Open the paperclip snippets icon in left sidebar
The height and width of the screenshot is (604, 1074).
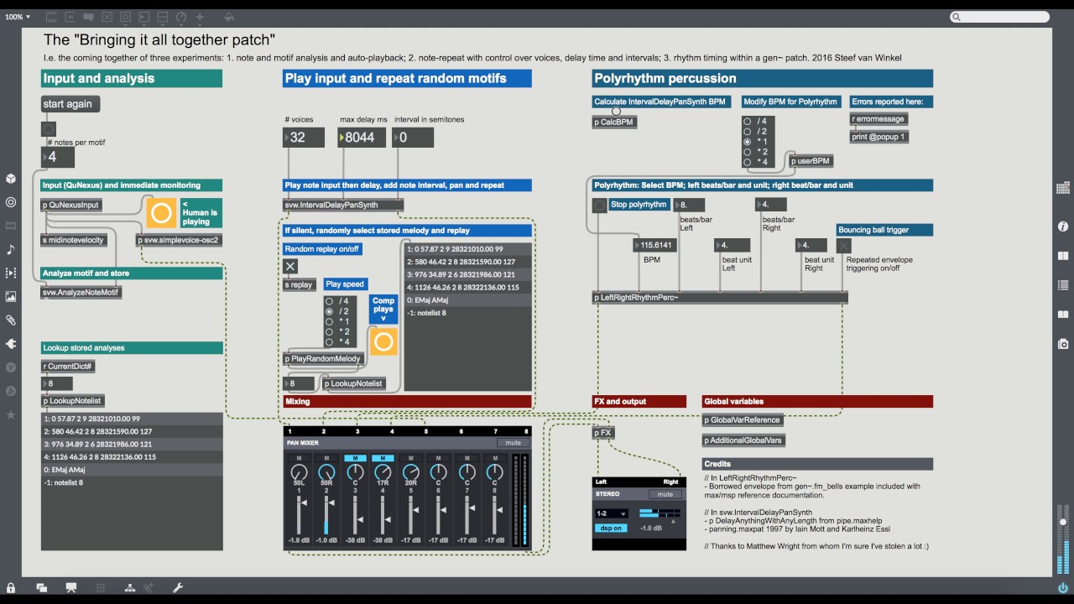(x=11, y=320)
